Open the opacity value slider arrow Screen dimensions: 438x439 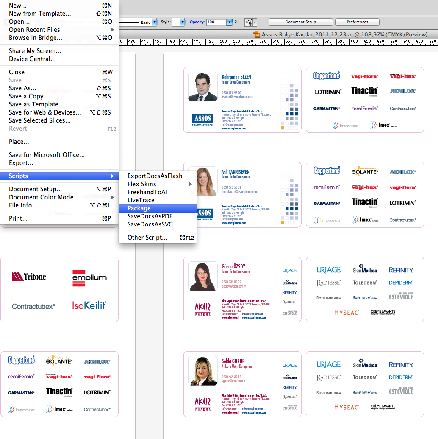(x=229, y=22)
